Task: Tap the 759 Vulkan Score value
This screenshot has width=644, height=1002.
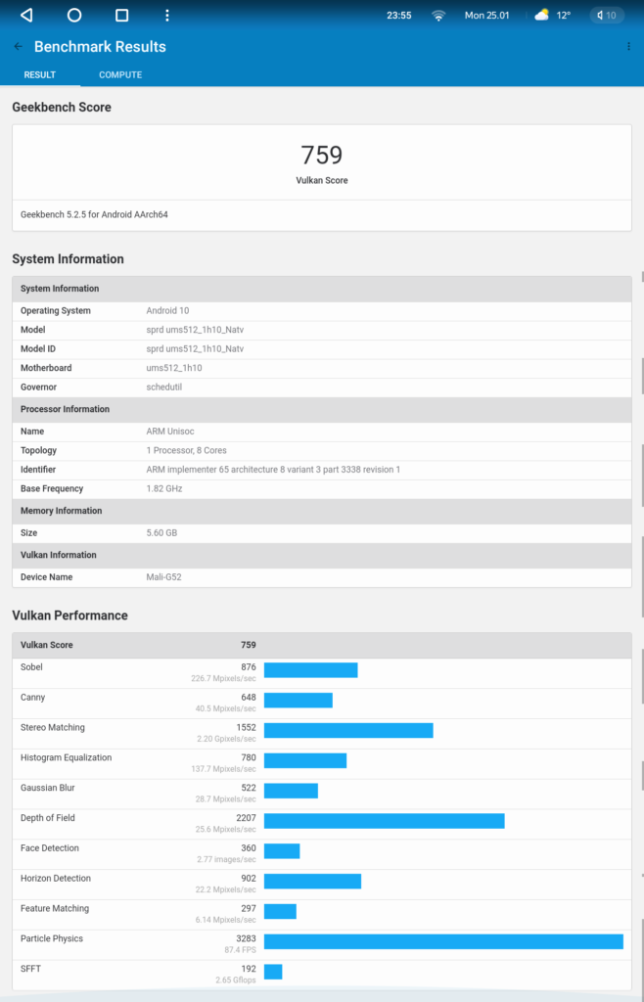Action: (x=321, y=156)
